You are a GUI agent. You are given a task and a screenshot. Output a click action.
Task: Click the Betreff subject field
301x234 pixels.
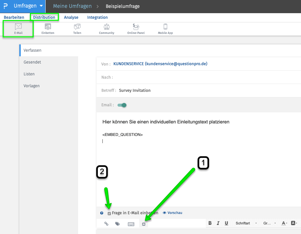pyautogui.click(x=199, y=91)
